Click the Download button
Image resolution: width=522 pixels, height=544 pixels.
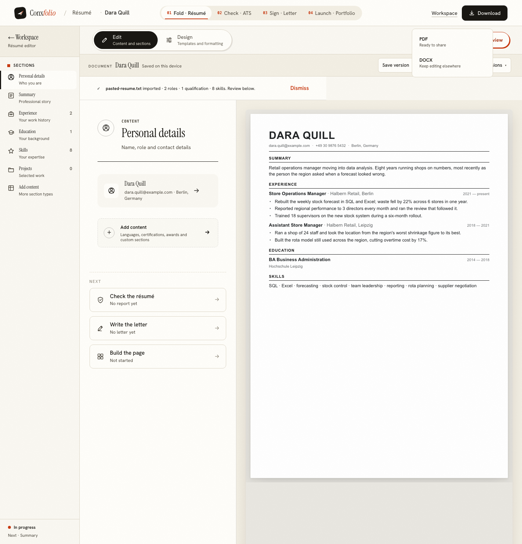tap(485, 13)
